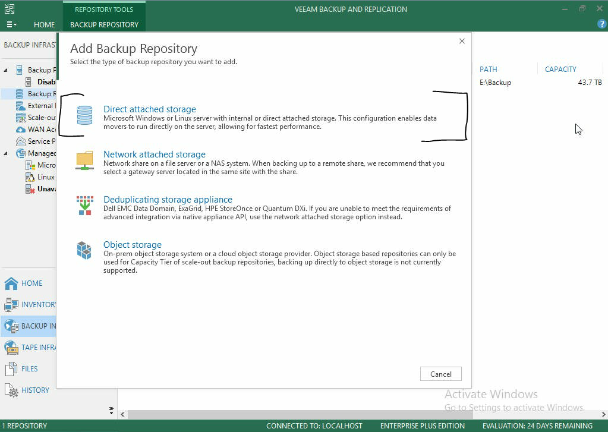
Task: Select Service Providers tree icon
Action: click(x=21, y=141)
